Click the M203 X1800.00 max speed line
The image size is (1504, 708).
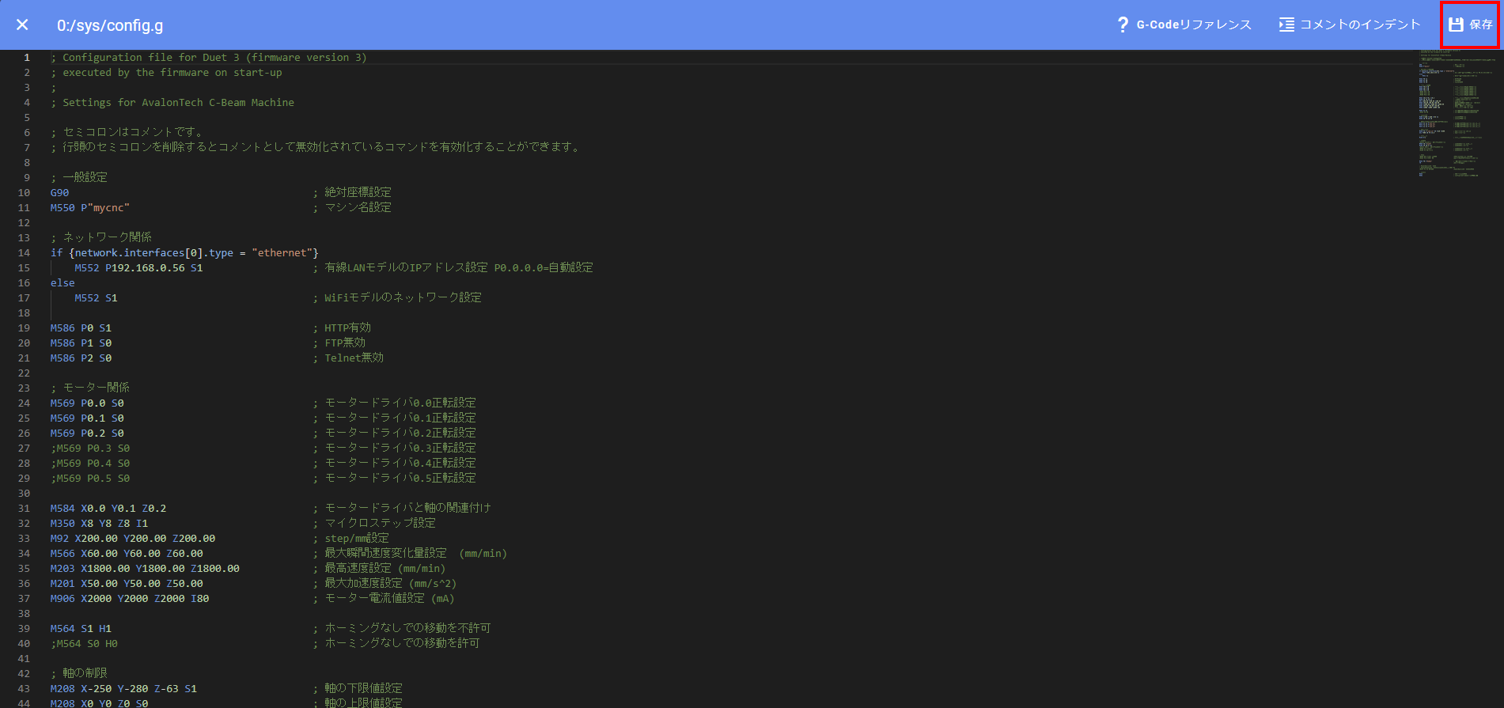click(145, 569)
